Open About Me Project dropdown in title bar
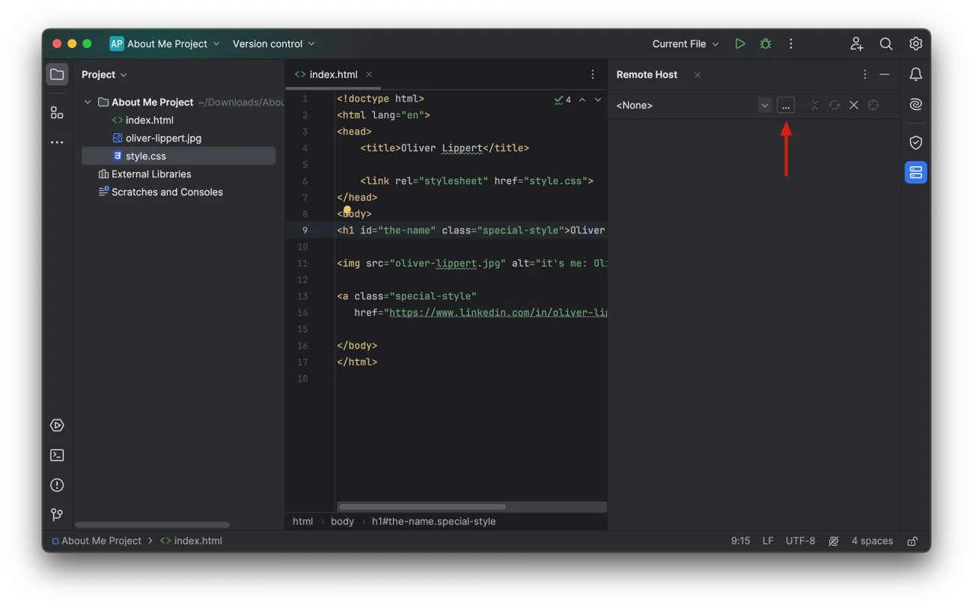973x608 pixels. tap(165, 43)
